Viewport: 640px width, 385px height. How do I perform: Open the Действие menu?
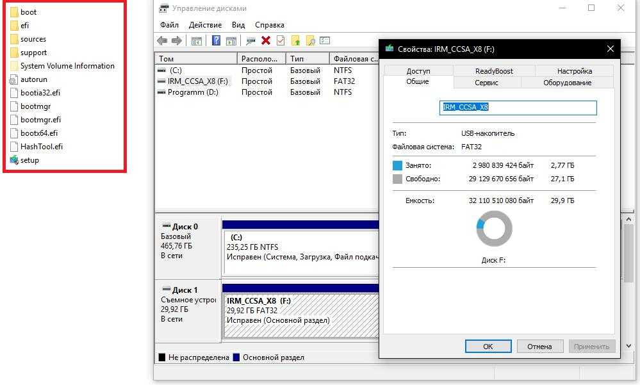point(205,25)
